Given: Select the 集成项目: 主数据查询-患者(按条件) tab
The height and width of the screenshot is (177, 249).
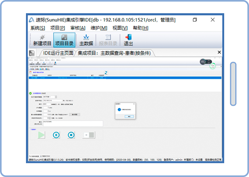Looking at the screenshot, I should point(115,53).
